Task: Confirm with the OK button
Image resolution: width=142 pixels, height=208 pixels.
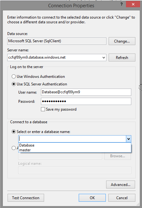Action: click(x=92, y=198)
